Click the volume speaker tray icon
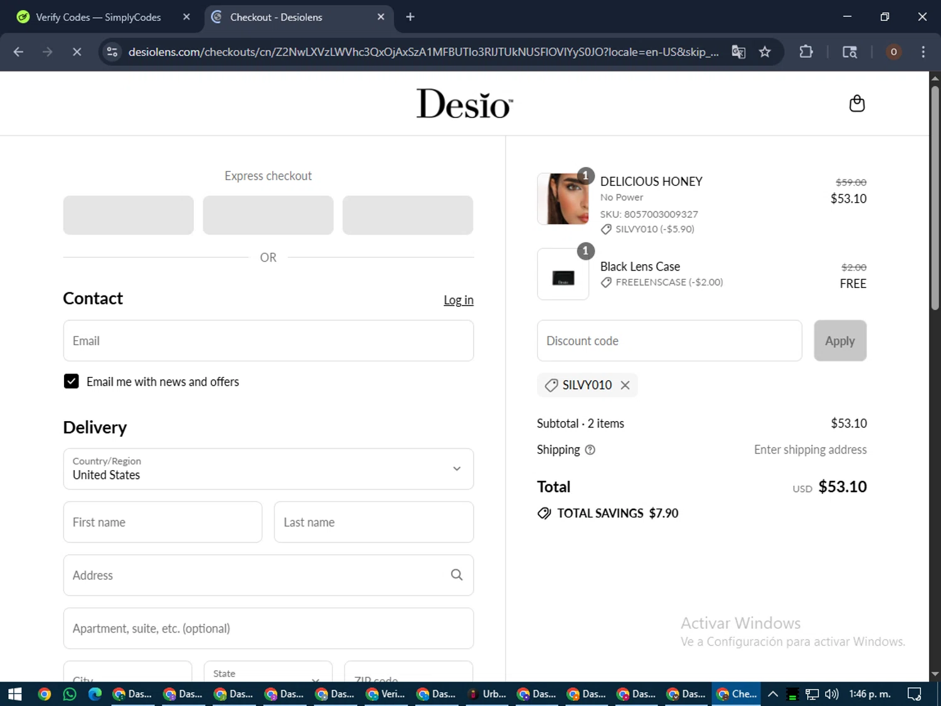The image size is (941, 706). [x=832, y=694]
